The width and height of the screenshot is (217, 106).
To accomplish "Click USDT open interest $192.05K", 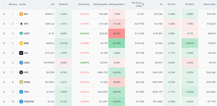I will [x=158, y=34].
